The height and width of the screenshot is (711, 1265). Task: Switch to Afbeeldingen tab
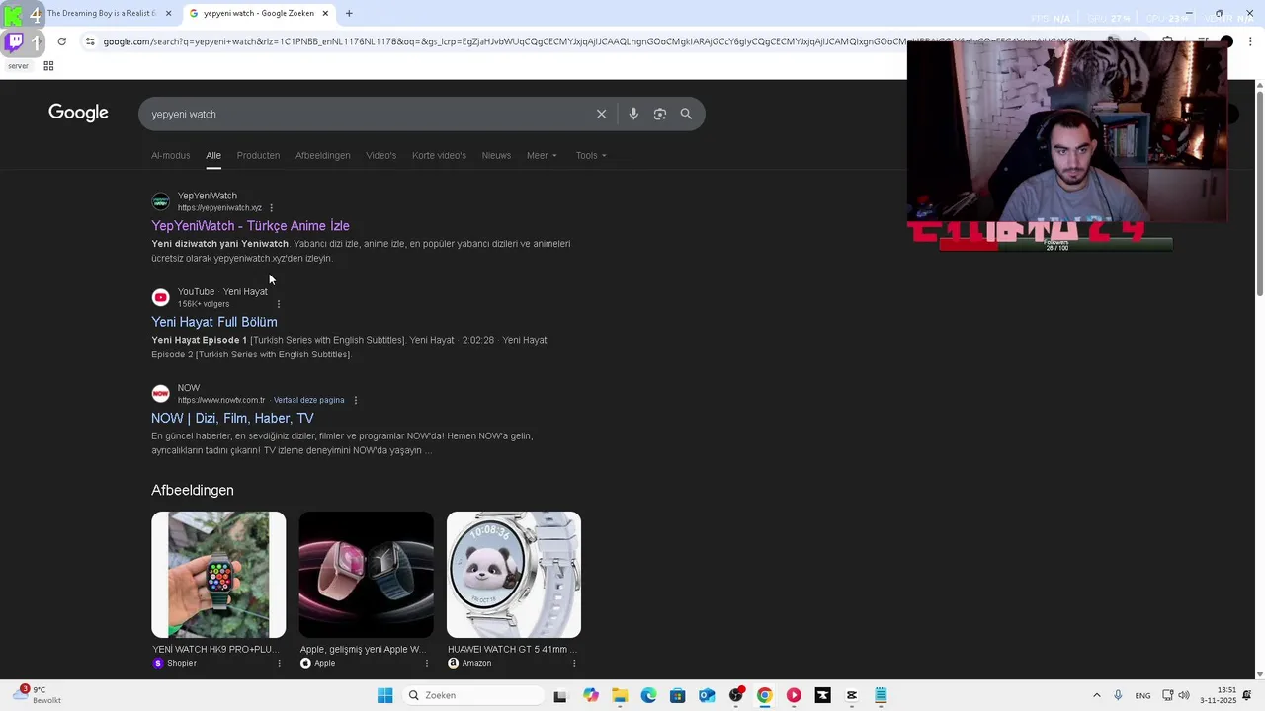click(x=322, y=155)
